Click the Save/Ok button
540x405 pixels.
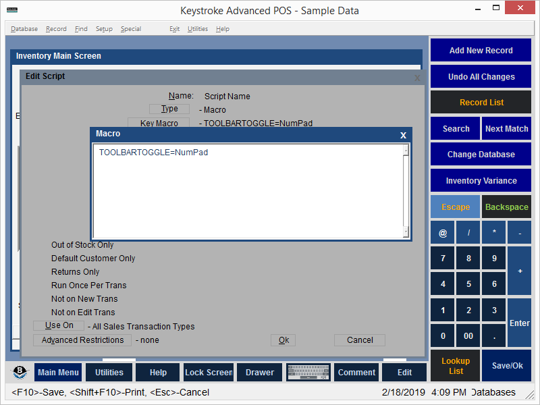(x=506, y=366)
